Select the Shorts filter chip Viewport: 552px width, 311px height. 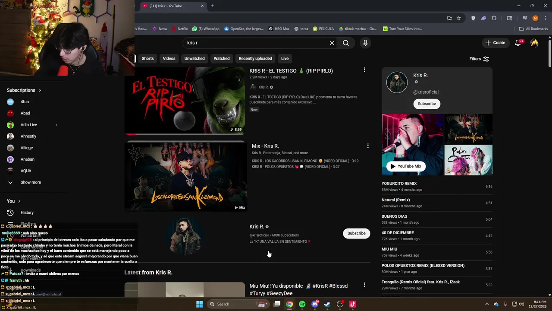coord(147,58)
